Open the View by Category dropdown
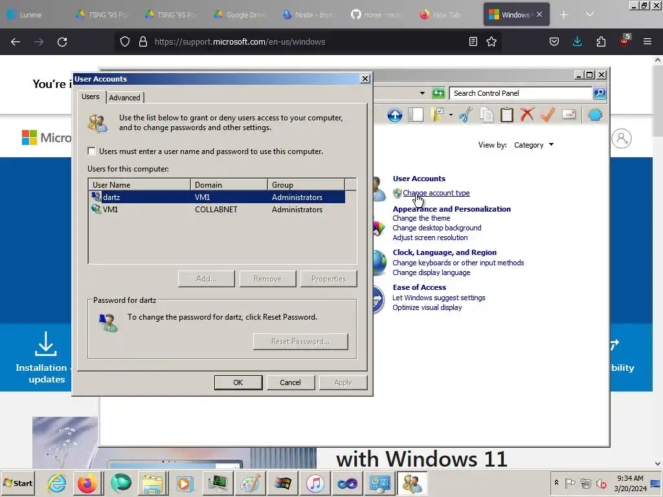 pyautogui.click(x=534, y=145)
